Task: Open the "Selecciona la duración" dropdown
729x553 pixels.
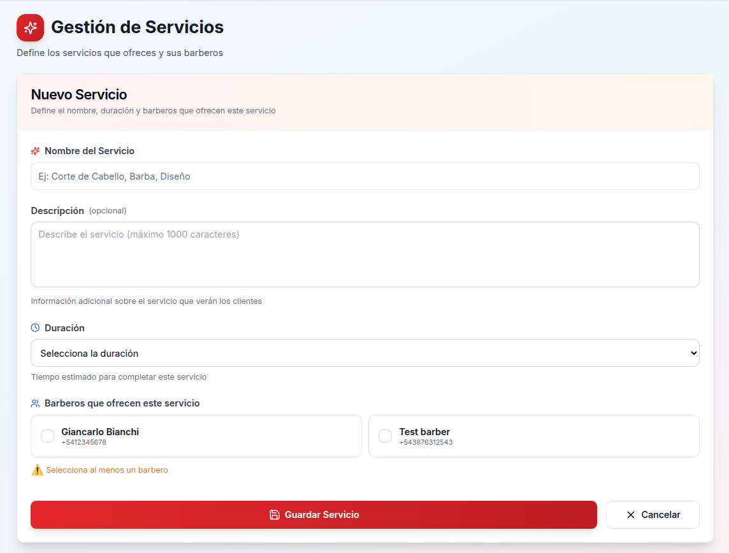Action: (x=364, y=352)
